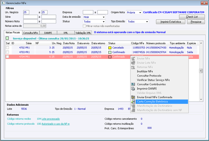This screenshot has height=141, width=209.
Task: Expand the Data de emissão dropdown
Action: coord(94,17)
